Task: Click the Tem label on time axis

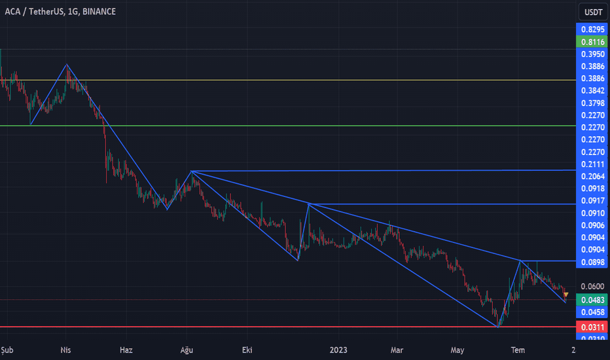Action: [x=518, y=350]
